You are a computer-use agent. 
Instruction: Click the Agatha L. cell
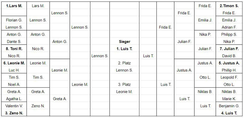14,99
